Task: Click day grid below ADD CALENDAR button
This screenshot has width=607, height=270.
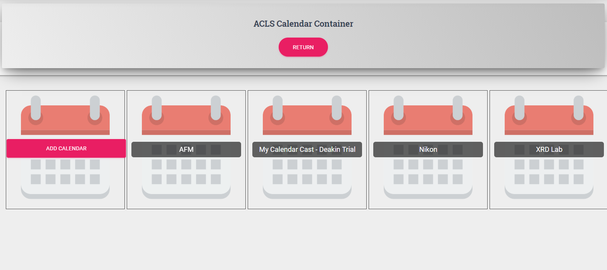Action: 65,172
